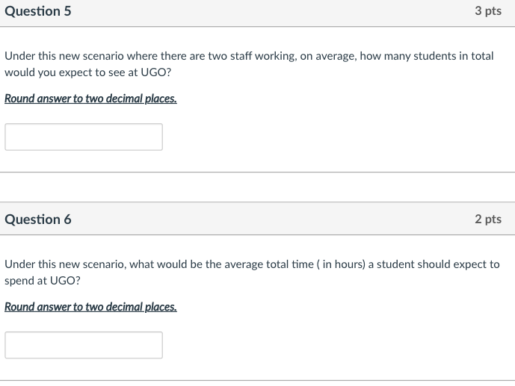Click Question 5's underlined rounding instruction
This screenshot has width=515, height=386.
pos(90,99)
